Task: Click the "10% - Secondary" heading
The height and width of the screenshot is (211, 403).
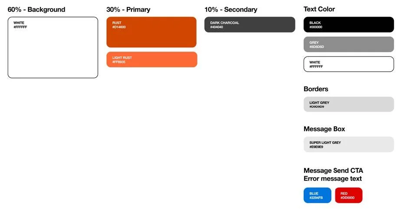Action: 231,10
